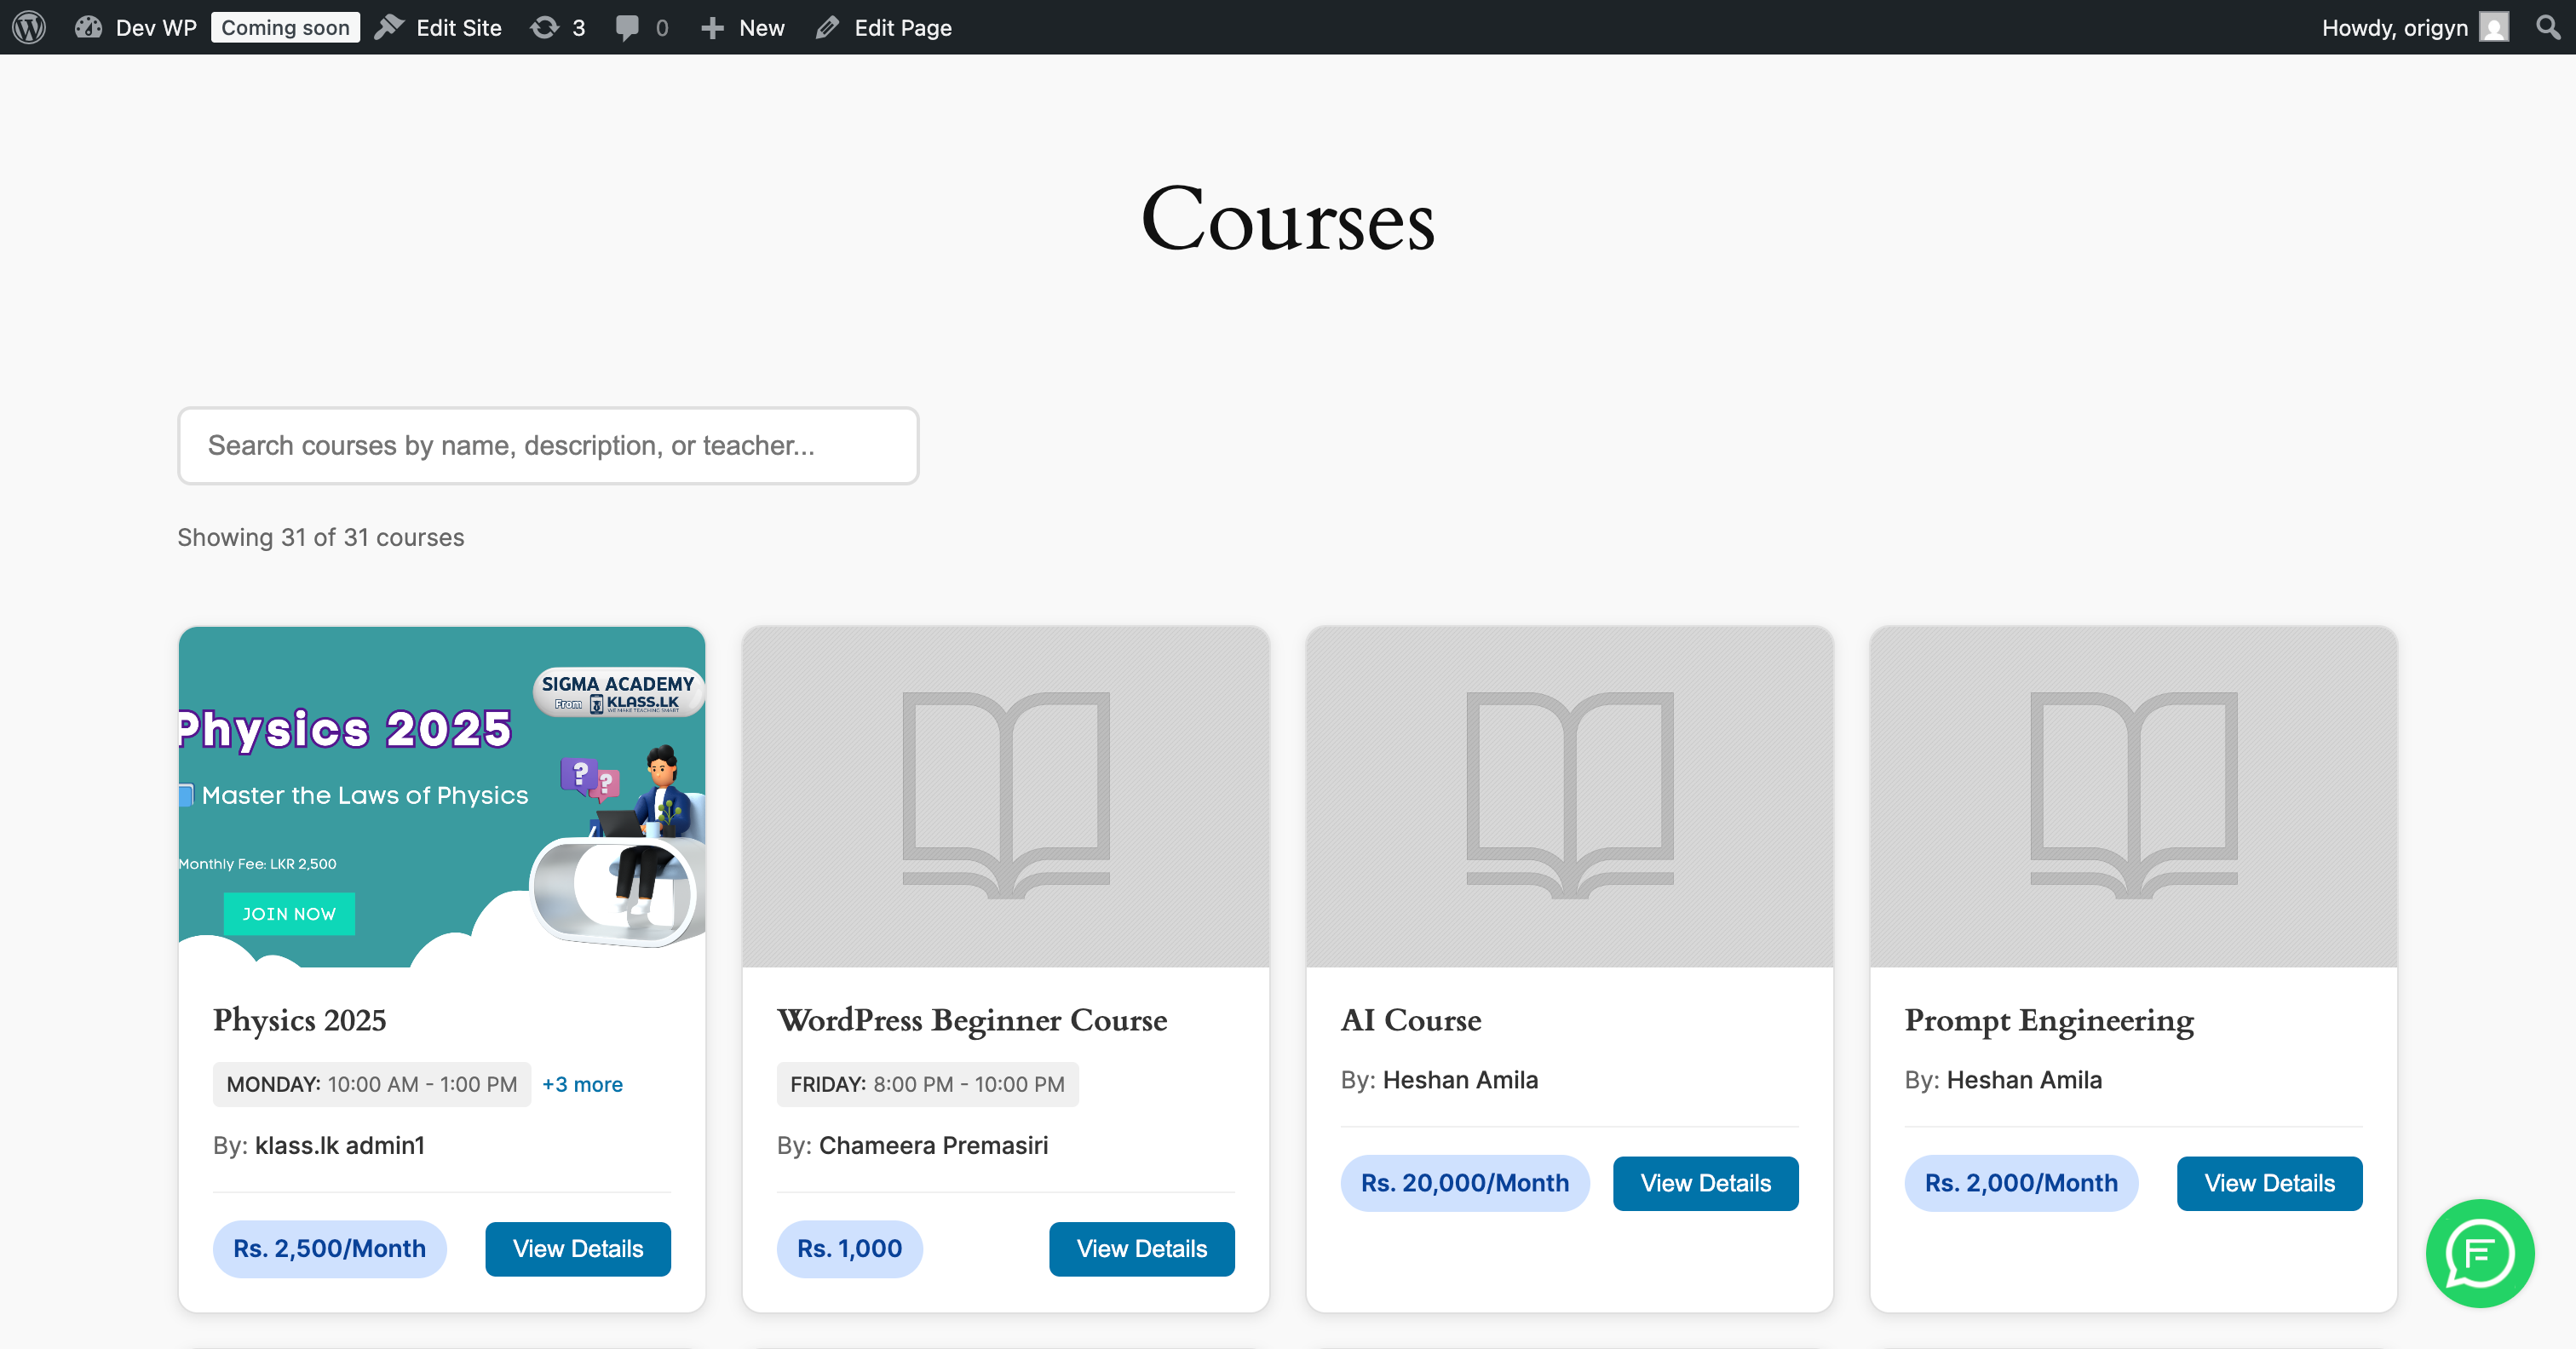
Task: Open AI Course View Details button
Action: click(1705, 1183)
